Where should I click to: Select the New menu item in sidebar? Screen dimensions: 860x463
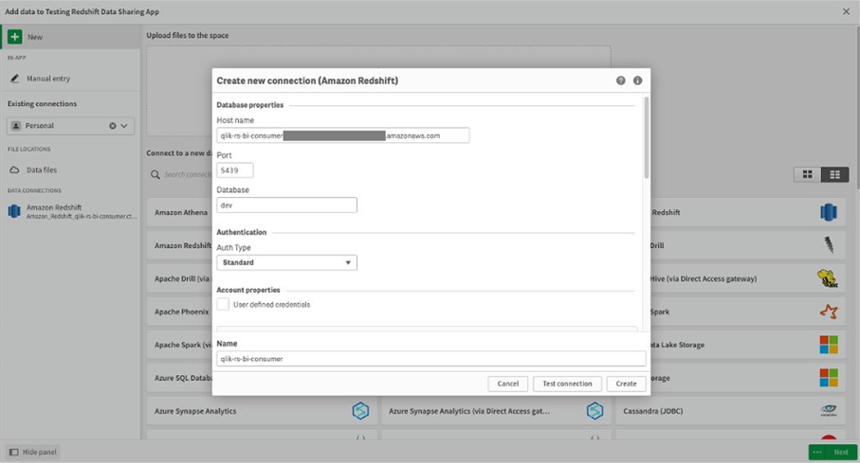[70, 37]
